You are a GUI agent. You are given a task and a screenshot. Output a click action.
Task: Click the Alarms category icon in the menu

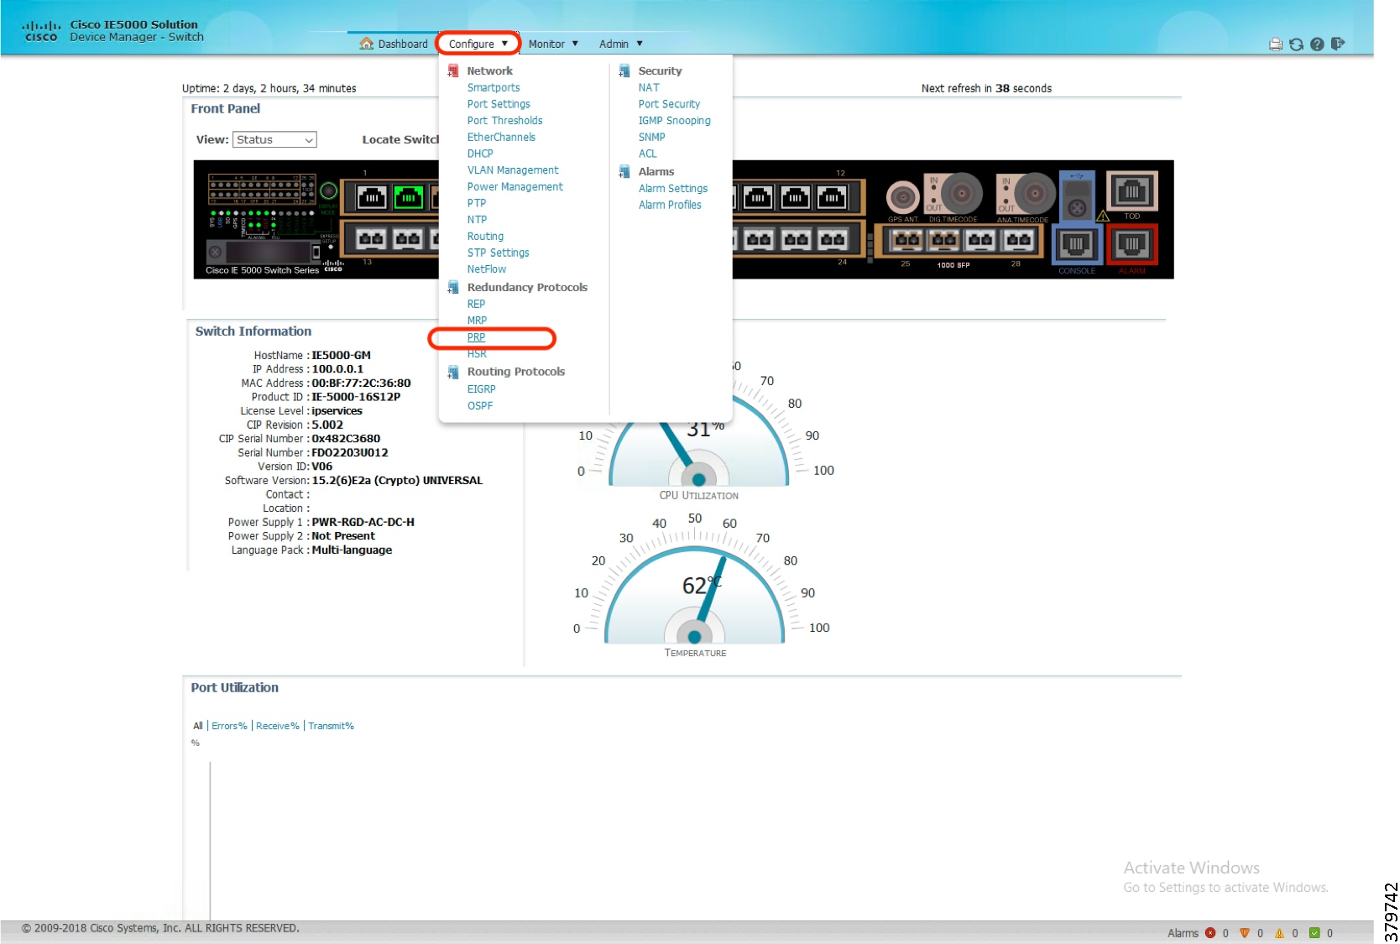coord(624,172)
